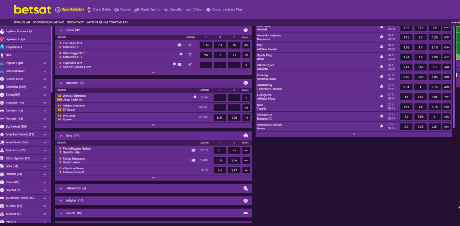460x226 pixels.
Task: Select odds 6.34 for Win Lung
Action: (x=220, y=118)
